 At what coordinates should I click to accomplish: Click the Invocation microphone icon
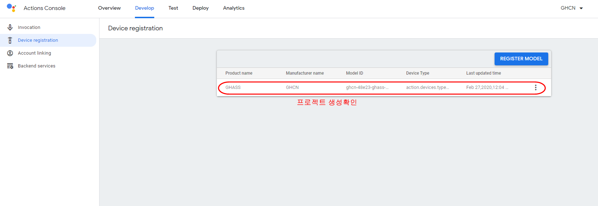(10, 27)
